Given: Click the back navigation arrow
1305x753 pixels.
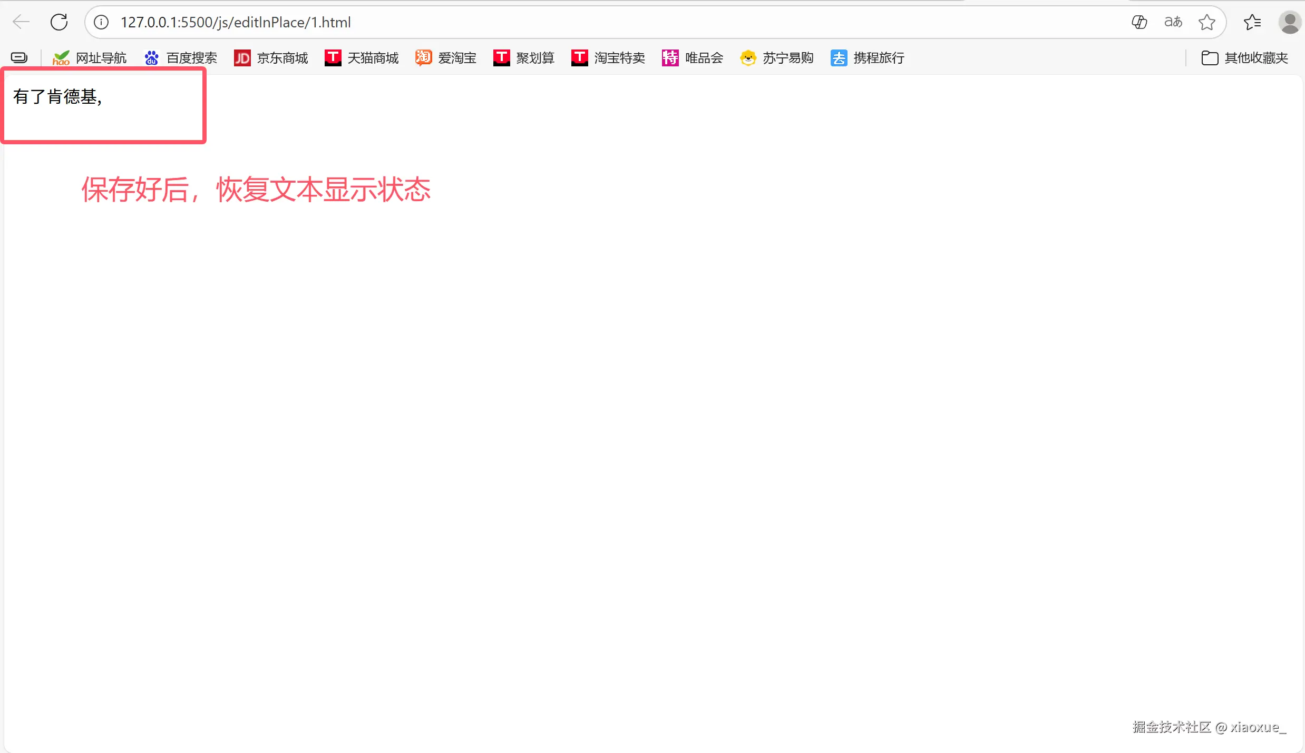Looking at the screenshot, I should point(20,22).
